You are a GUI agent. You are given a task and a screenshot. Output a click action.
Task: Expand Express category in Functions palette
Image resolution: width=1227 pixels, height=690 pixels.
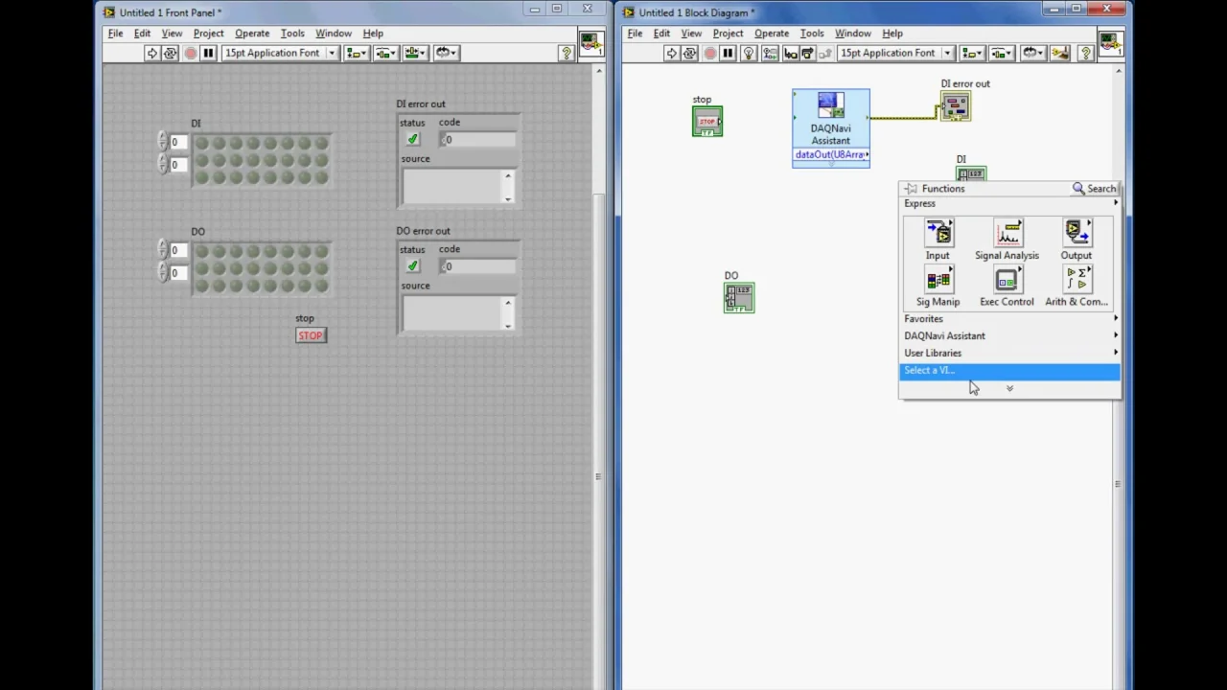click(x=1009, y=203)
